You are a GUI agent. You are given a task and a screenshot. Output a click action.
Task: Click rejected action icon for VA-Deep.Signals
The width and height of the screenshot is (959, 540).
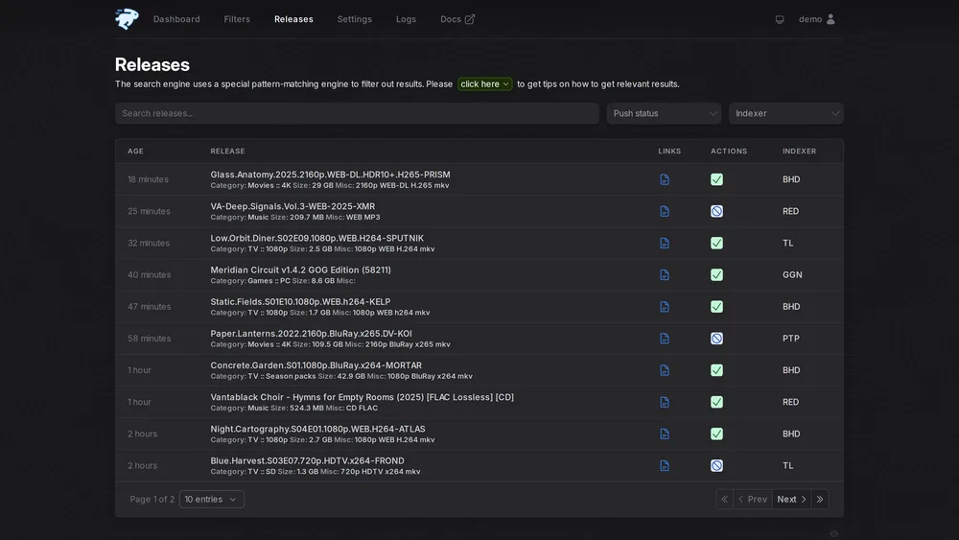coord(716,211)
